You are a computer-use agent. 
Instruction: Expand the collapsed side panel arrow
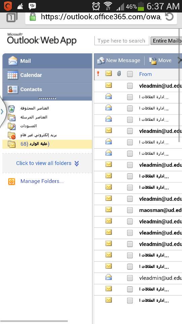2,112
